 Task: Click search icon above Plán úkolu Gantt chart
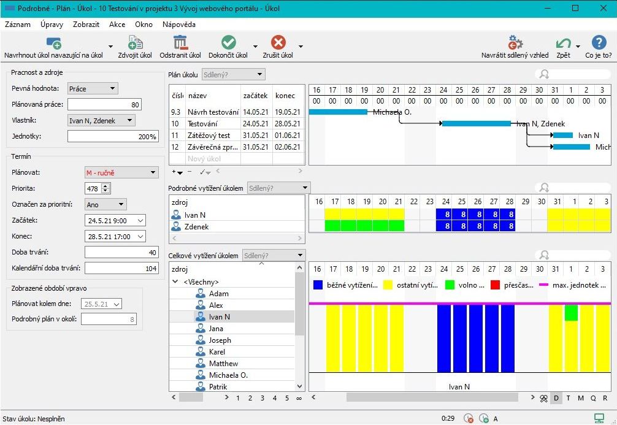click(544, 74)
